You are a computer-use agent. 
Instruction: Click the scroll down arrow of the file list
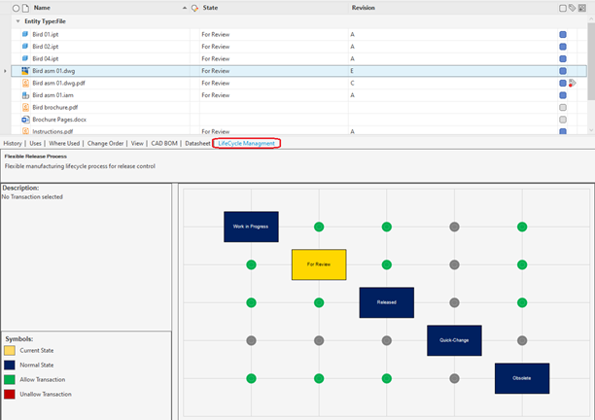point(591,130)
